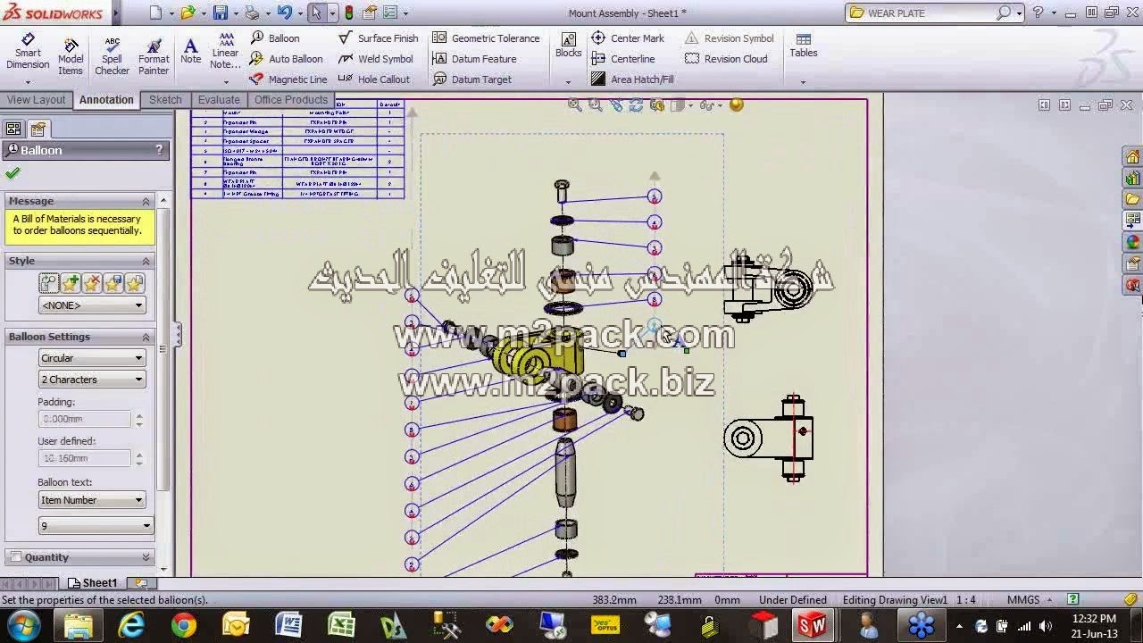This screenshot has width=1143, height=643.
Task: Enable the Quantity checkbox
Action: [15, 557]
